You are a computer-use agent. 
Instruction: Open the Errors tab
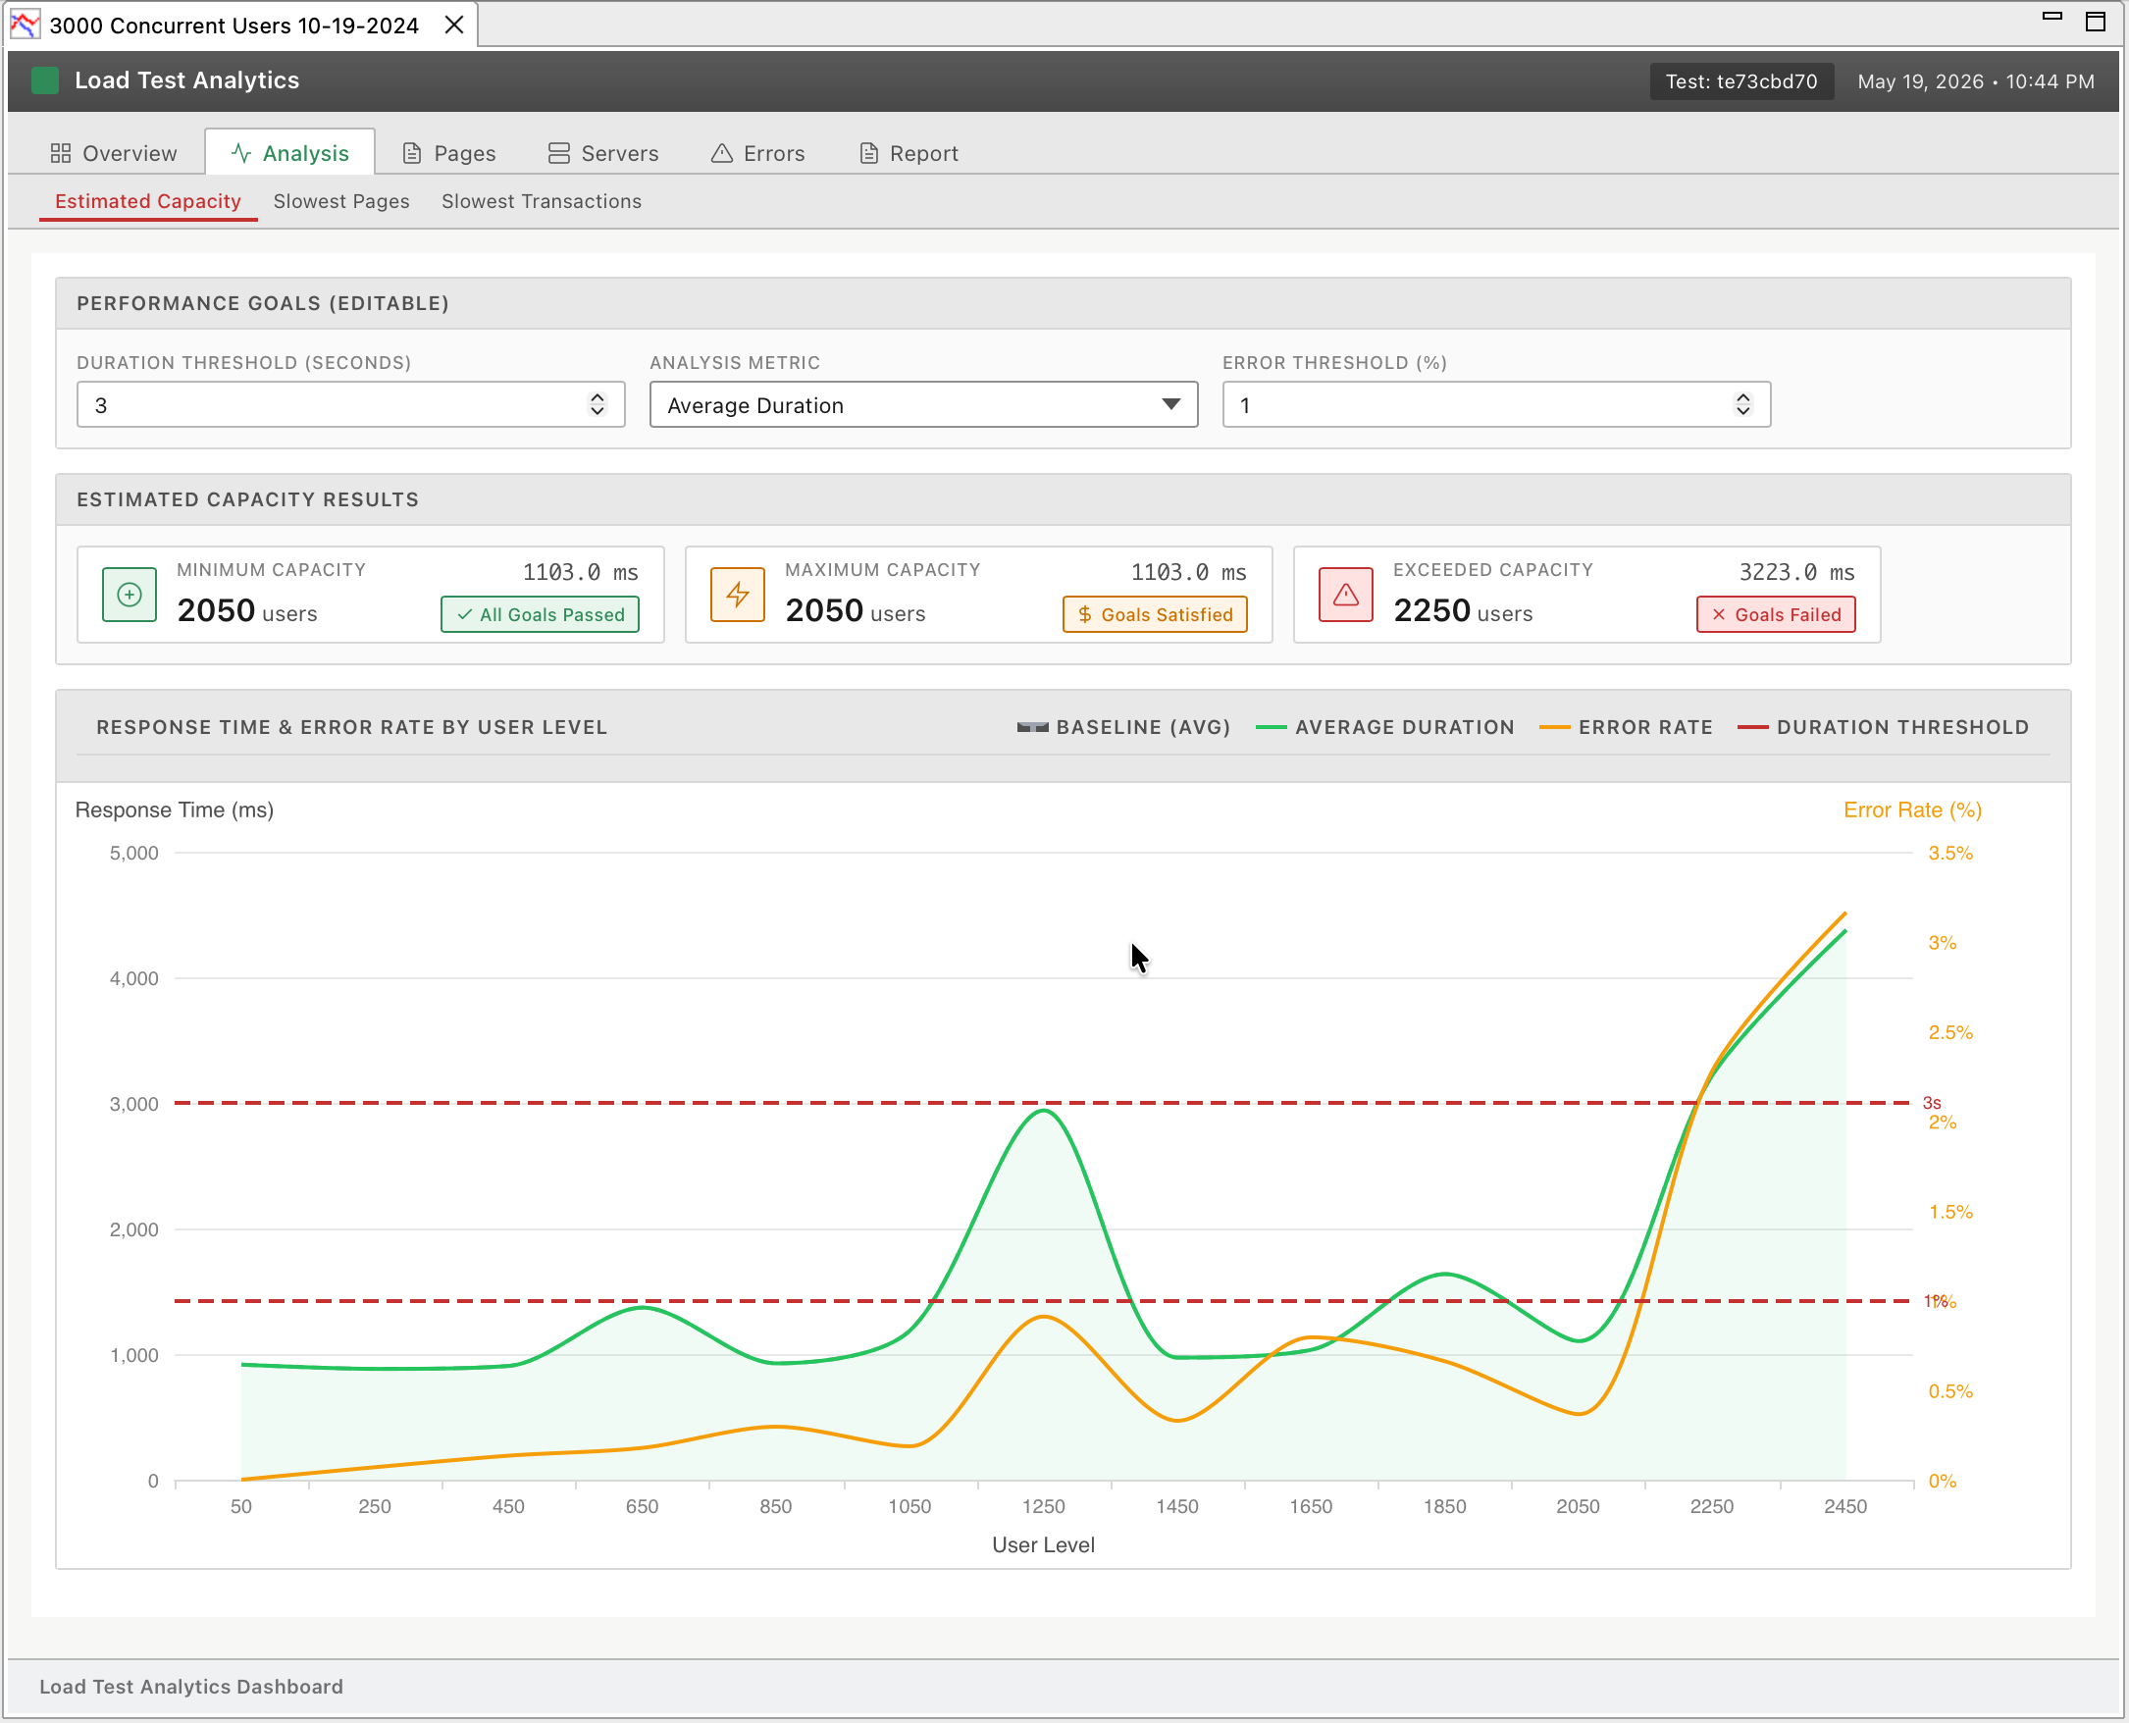(758, 153)
